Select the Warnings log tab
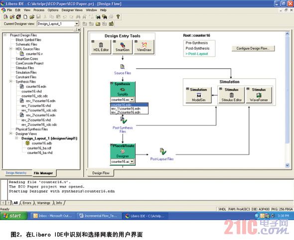 (43, 203)
